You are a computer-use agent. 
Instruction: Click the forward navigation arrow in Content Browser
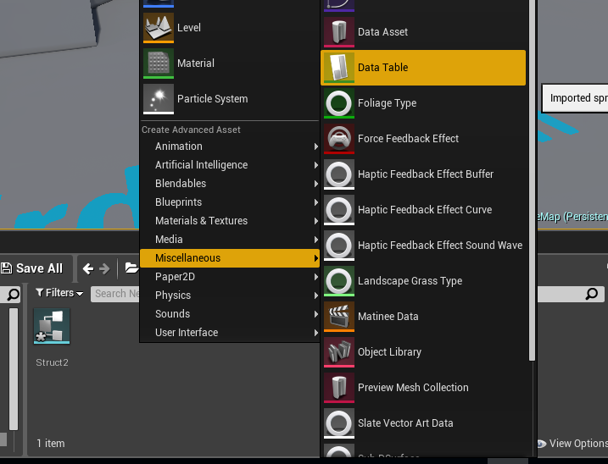104,268
